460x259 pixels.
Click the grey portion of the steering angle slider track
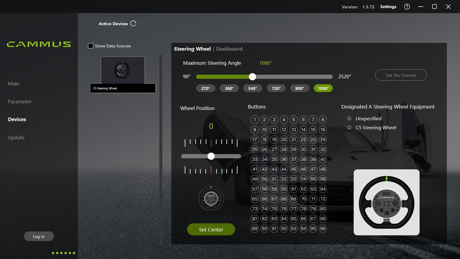pos(294,77)
